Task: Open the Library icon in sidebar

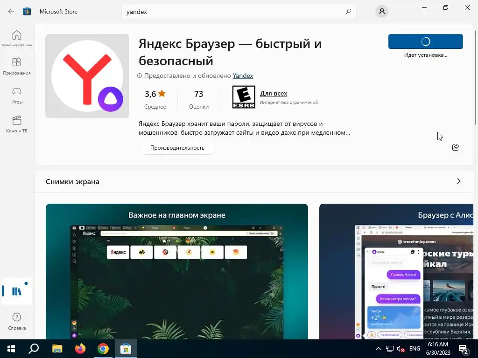Action: (17, 291)
